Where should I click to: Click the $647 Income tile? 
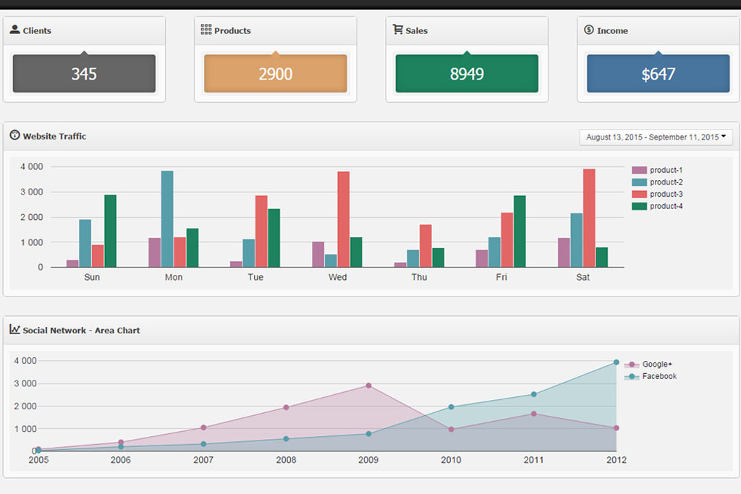(657, 73)
